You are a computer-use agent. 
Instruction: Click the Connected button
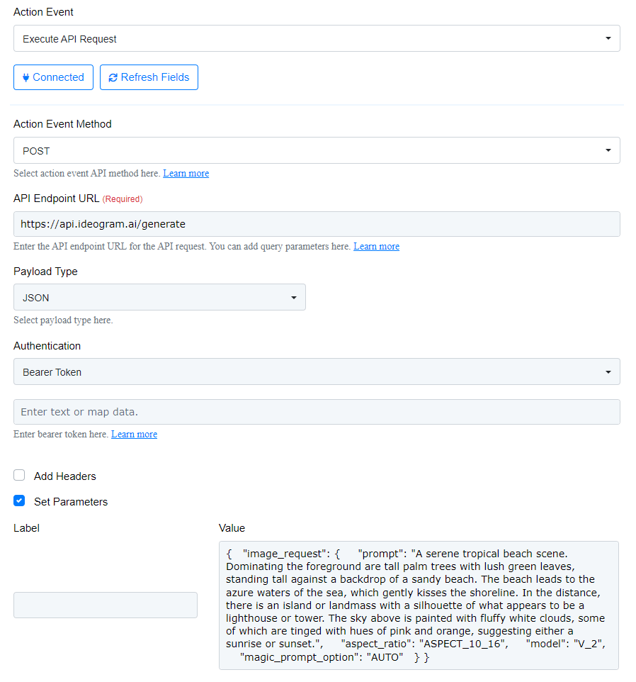point(53,78)
